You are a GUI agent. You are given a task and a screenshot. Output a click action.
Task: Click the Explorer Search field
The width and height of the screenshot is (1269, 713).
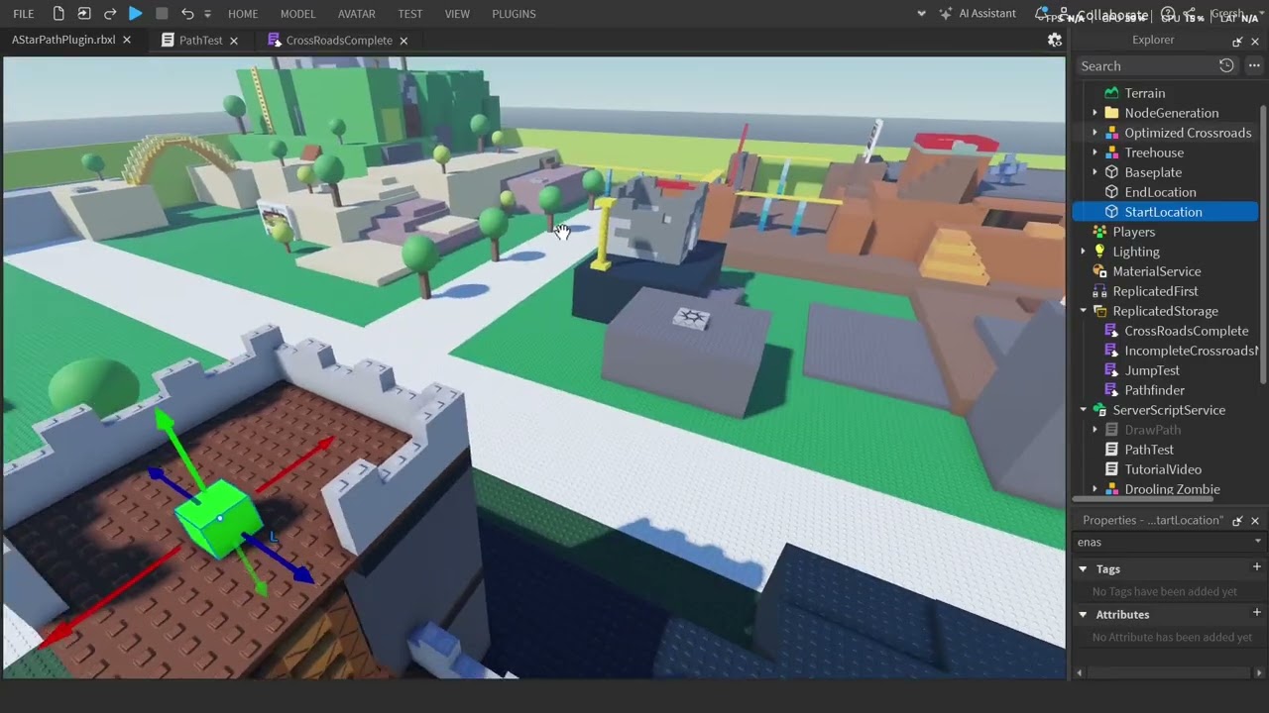tap(1145, 65)
